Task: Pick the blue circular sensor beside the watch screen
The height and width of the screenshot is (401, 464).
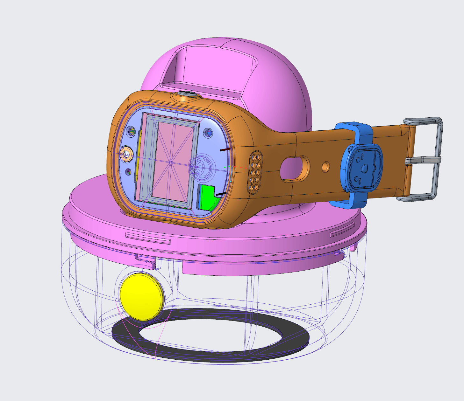Action: click(208, 133)
